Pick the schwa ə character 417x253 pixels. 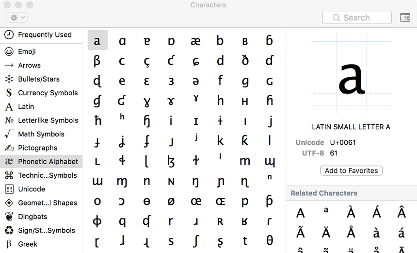(195, 81)
